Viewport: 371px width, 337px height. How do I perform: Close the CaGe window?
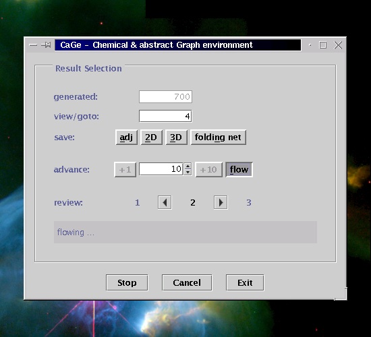coord(338,45)
